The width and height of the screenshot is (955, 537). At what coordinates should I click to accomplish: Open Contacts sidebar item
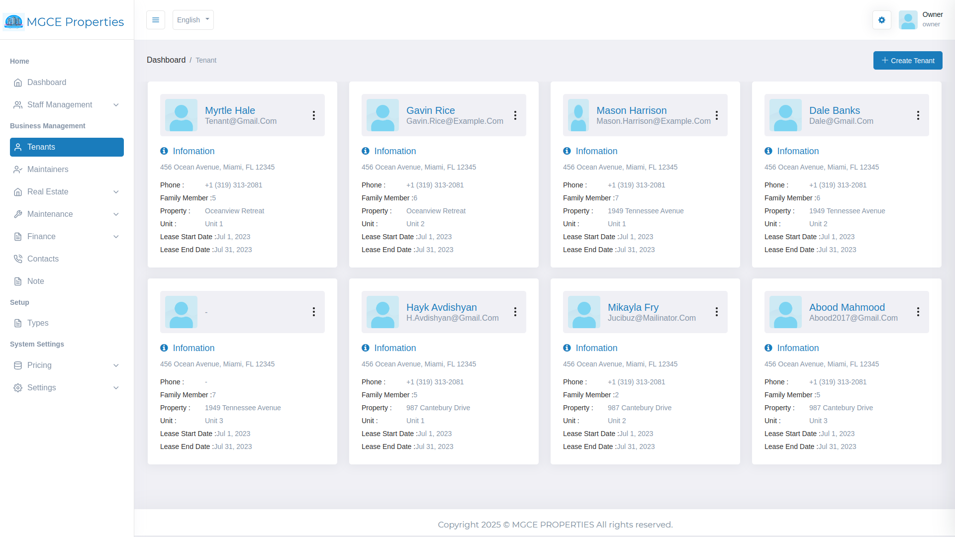(x=43, y=259)
